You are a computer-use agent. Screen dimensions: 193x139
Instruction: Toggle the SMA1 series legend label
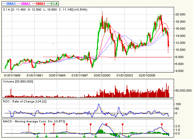pyautogui.click(x=40, y=3)
